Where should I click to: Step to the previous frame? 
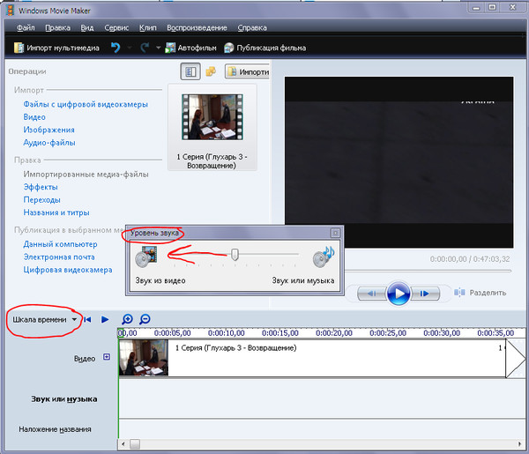(x=372, y=294)
